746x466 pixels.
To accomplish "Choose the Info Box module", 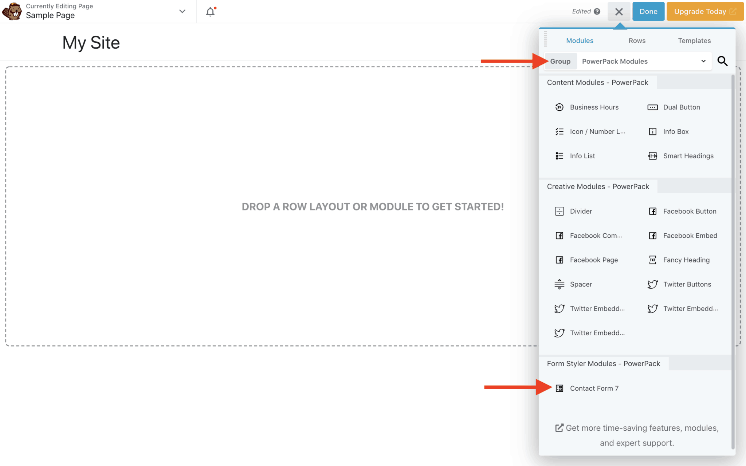I will click(676, 131).
